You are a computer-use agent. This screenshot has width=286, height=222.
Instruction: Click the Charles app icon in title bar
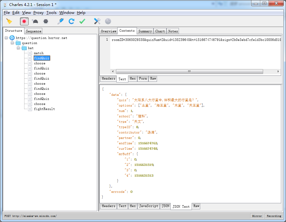click(x=5, y=5)
